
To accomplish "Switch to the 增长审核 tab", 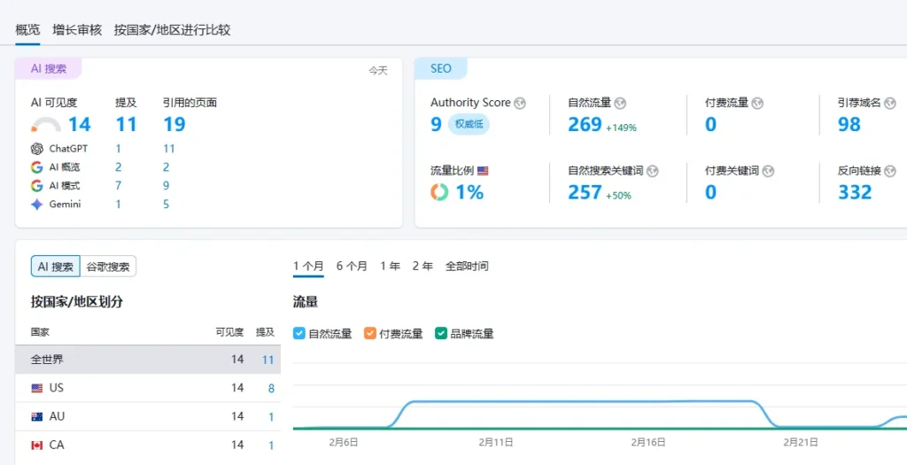I will pyautogui.click(x=77, y=30).
